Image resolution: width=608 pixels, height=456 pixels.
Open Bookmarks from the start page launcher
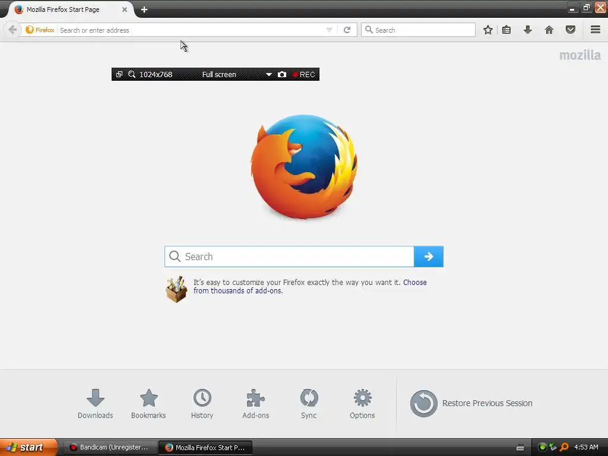(148, 404)
